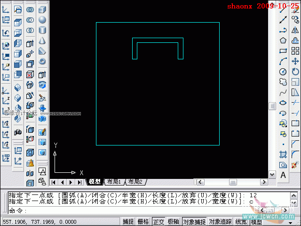Select the Construction Line tool

click(x=283, y=20)
